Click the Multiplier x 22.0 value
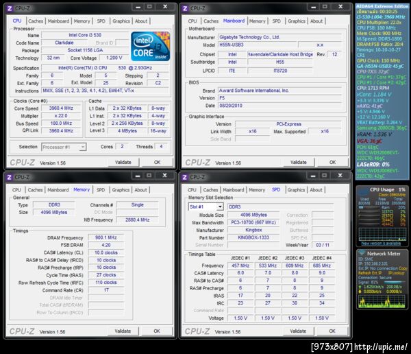Image resolution: width=411 pixels, height=354 pixels. click(x=61, y=116)
